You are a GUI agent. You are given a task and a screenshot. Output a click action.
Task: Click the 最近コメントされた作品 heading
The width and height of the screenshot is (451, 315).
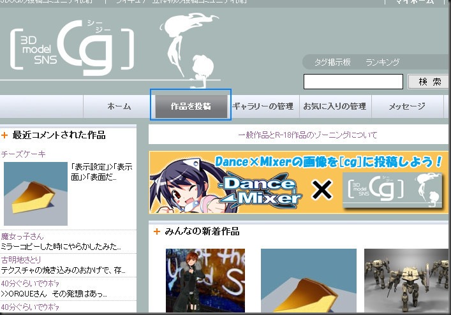point(59,135)
